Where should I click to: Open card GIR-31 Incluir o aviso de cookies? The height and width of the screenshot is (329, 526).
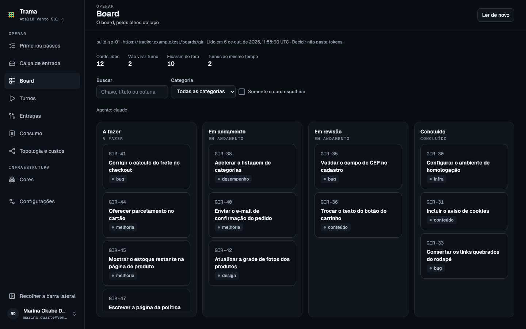(x=464, y=211)
